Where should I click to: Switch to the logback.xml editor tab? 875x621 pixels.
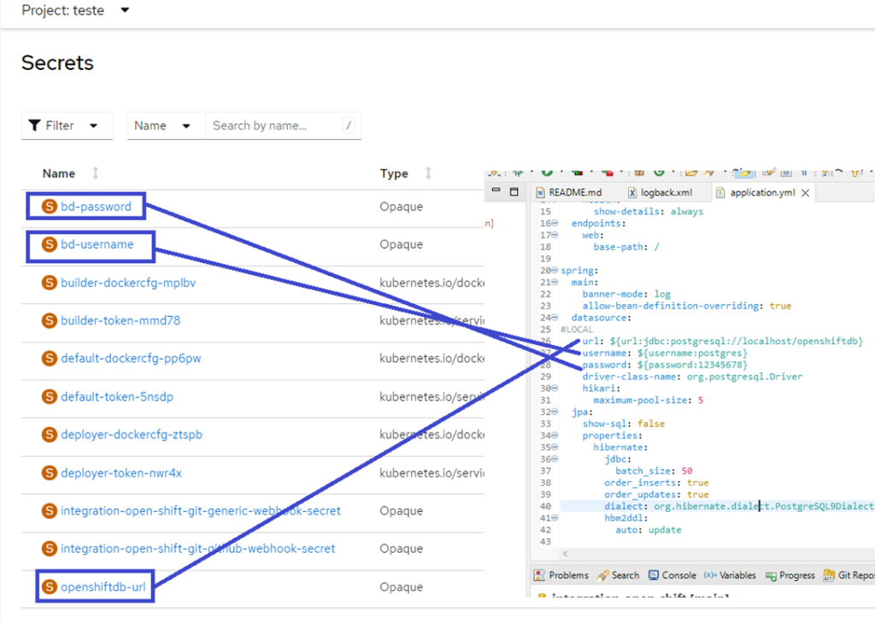[x=661, y=192]
